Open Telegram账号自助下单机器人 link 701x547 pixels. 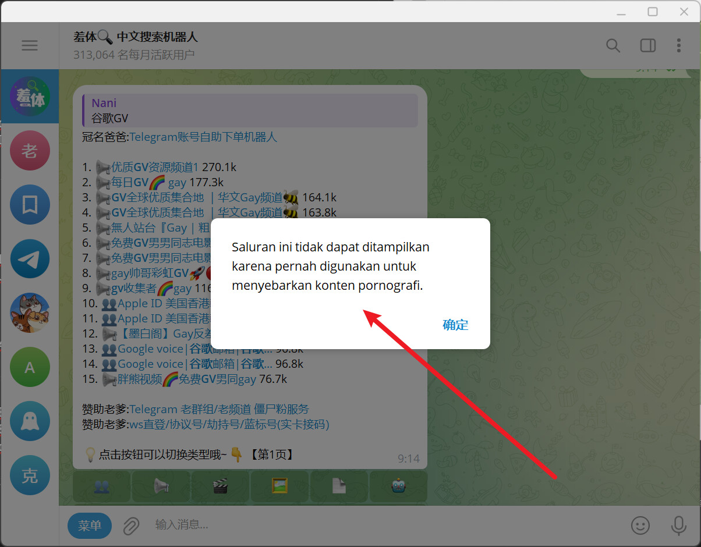(x=203, y=137)
